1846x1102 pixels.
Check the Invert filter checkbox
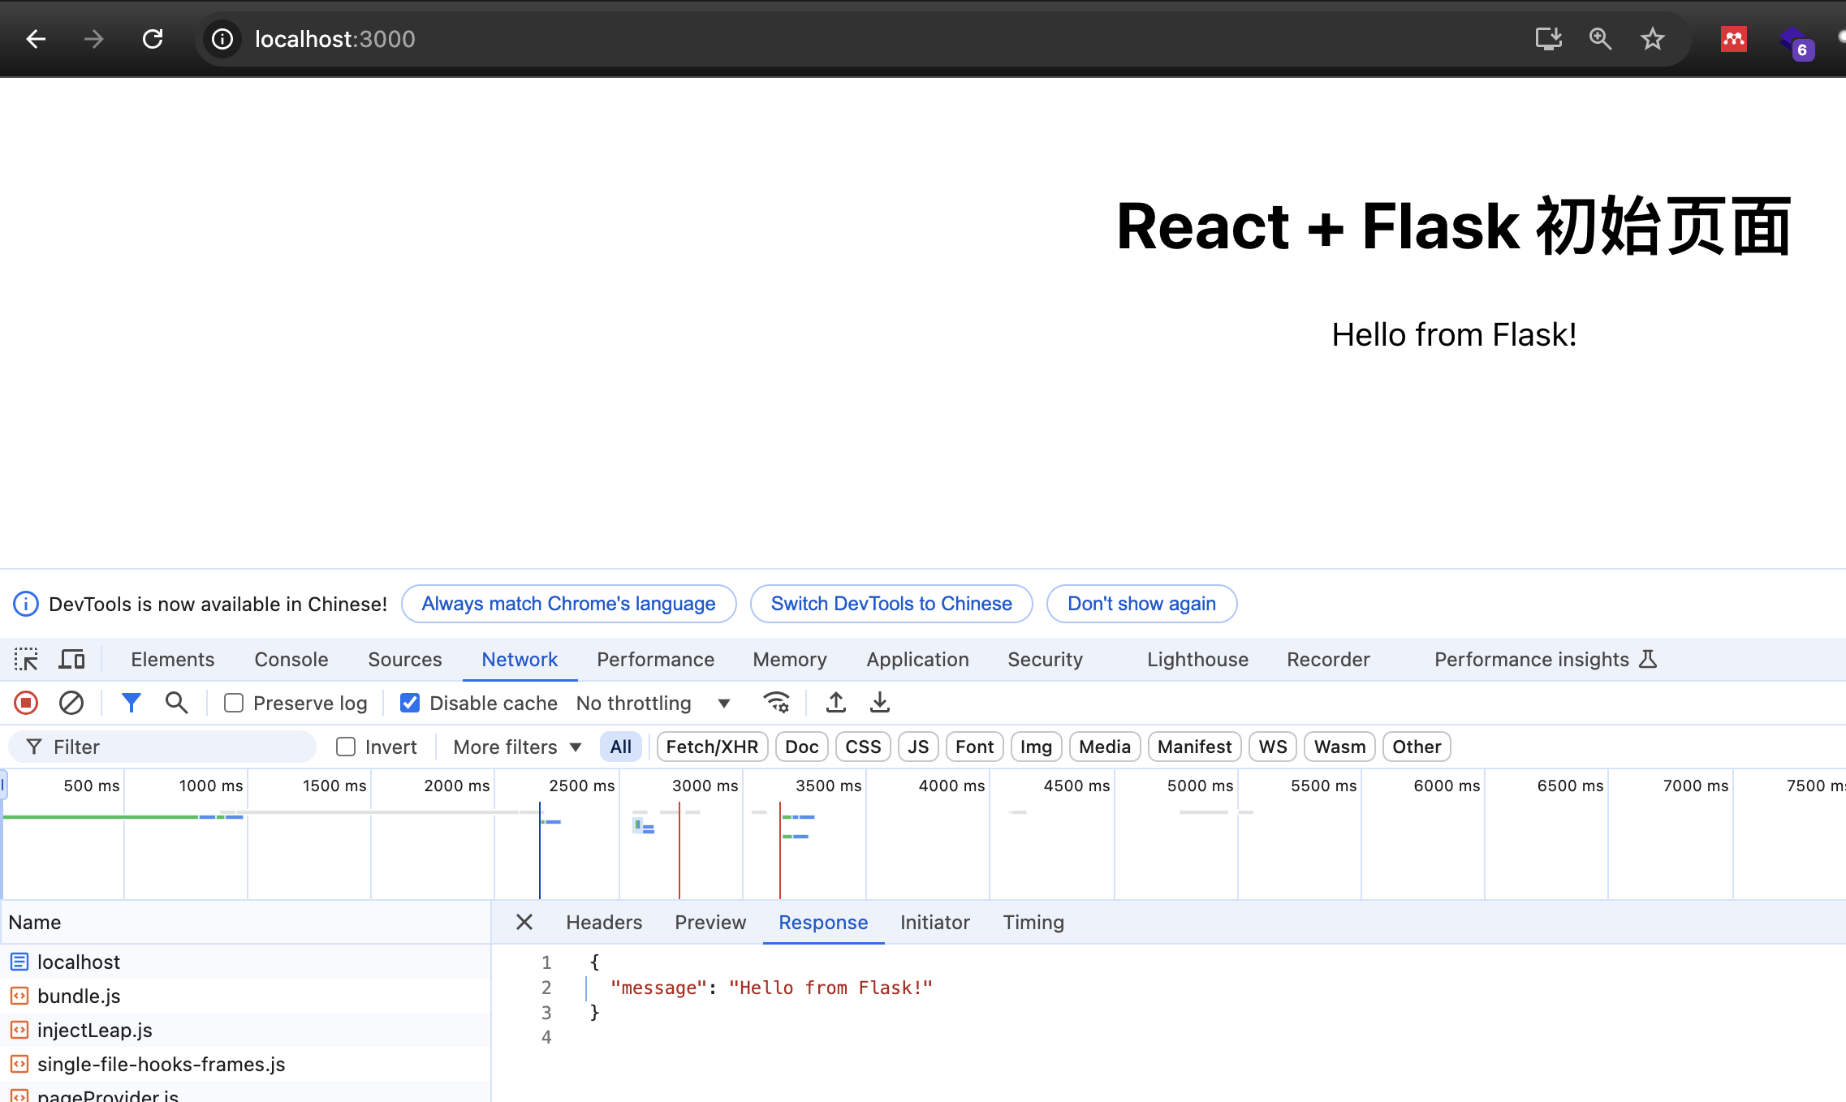point(346,747)
